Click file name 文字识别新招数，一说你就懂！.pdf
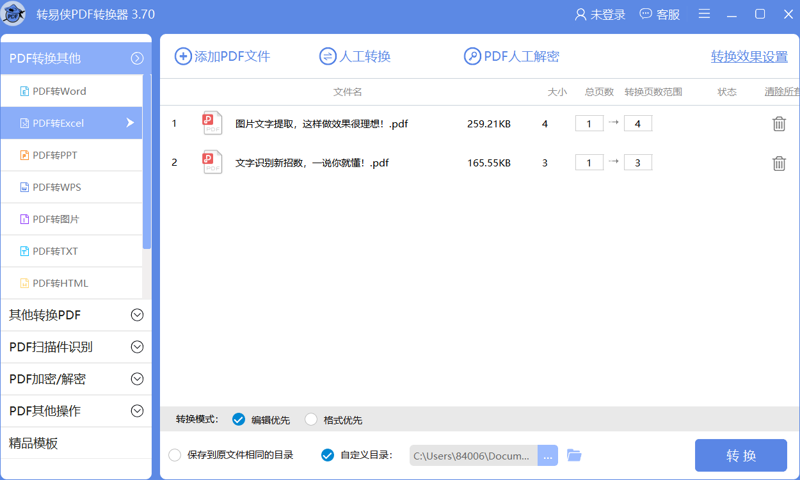The width and height of the screenshot is (800, 480). [x=312, y=163]
